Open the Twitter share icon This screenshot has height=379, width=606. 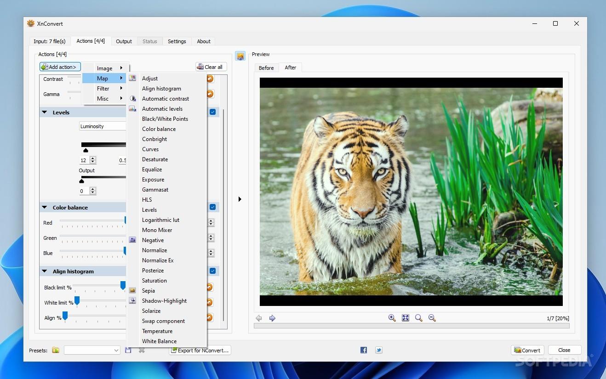pyautogui.click(x=378, y=350)
